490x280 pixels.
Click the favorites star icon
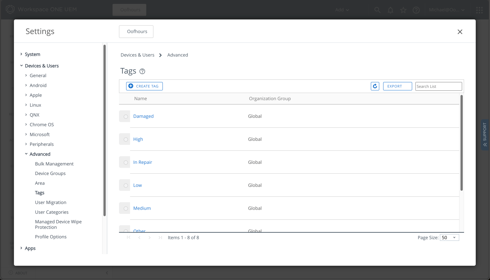[403, 10]
